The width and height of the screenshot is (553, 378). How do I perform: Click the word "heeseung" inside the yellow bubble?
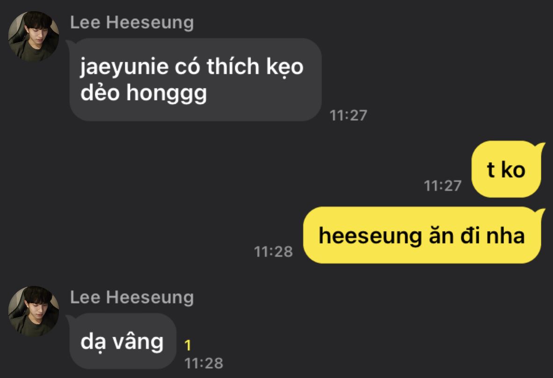pos(370,236)
